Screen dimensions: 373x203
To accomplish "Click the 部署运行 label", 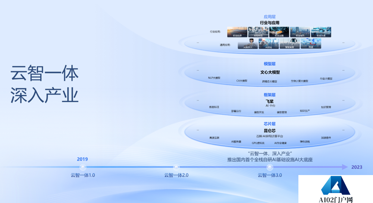I will click(x=236, y=111).
